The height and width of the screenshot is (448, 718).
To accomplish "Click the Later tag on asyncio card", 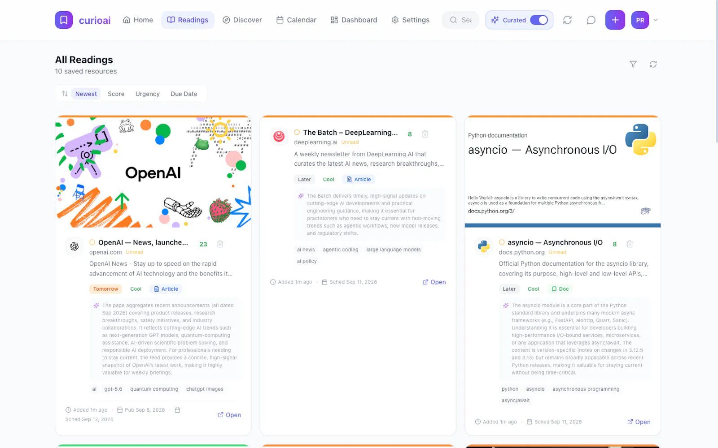I will [x=509, y=289].
